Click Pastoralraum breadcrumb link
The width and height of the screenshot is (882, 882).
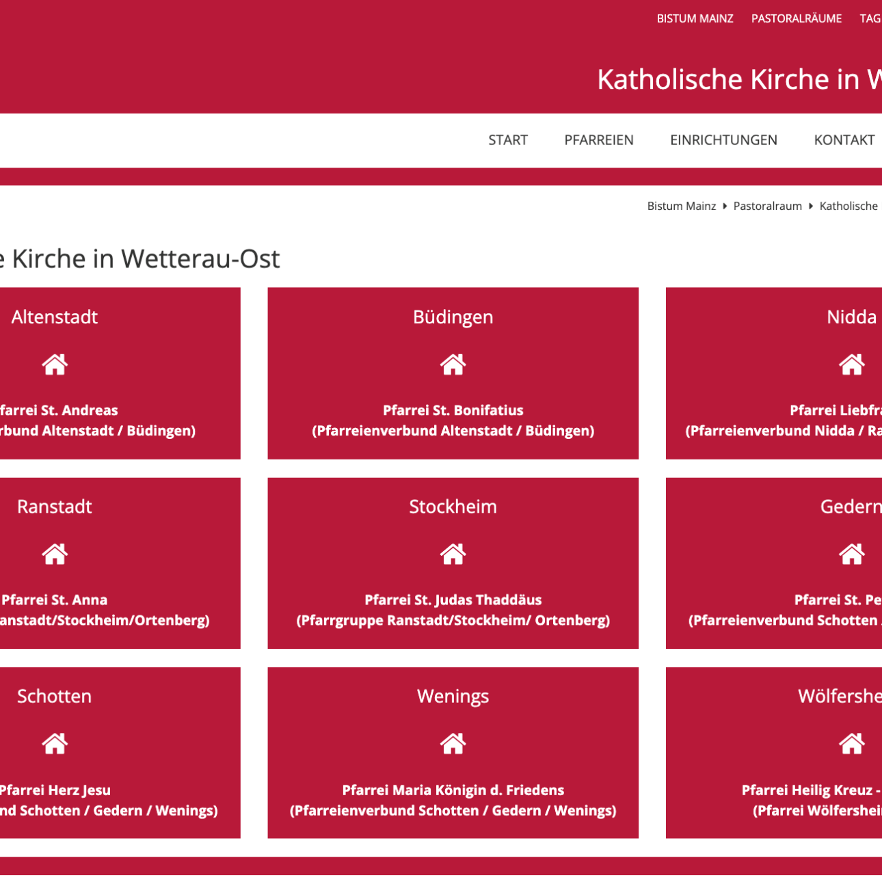point(768,206)
